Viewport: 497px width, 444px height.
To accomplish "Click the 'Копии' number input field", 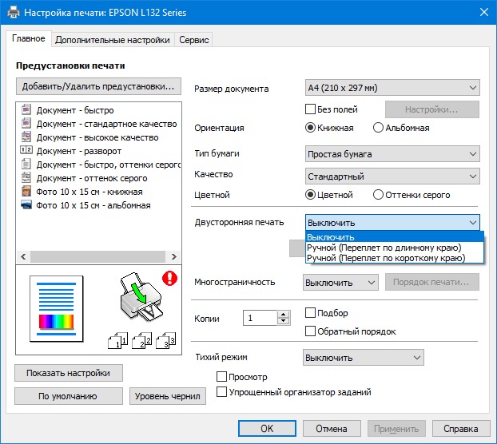I will [x=260, y=318].
